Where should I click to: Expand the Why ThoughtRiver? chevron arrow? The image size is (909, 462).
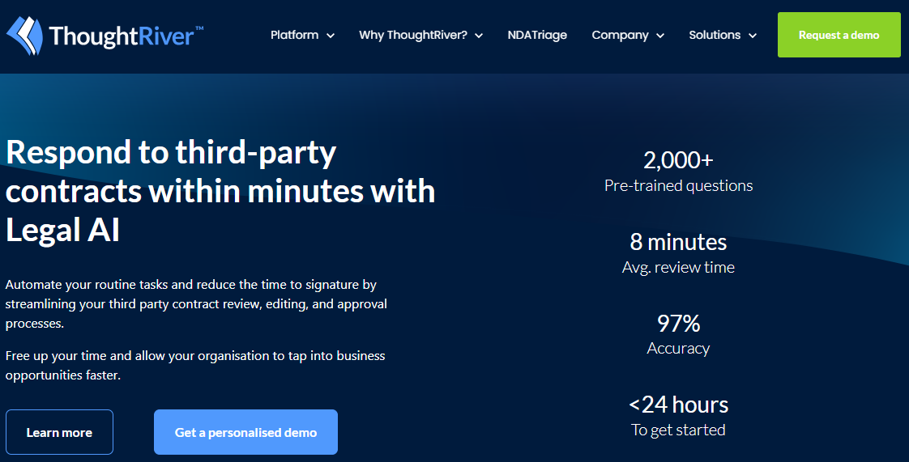pyautogui.click(x=479, y=36)
